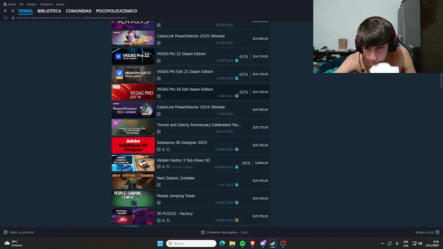443x249 pixels.
Task: Click the $U5.990,00 price
Action: (260, 39)
